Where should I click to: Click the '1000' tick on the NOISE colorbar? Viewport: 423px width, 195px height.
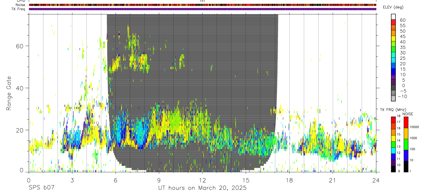coord(413,138)
